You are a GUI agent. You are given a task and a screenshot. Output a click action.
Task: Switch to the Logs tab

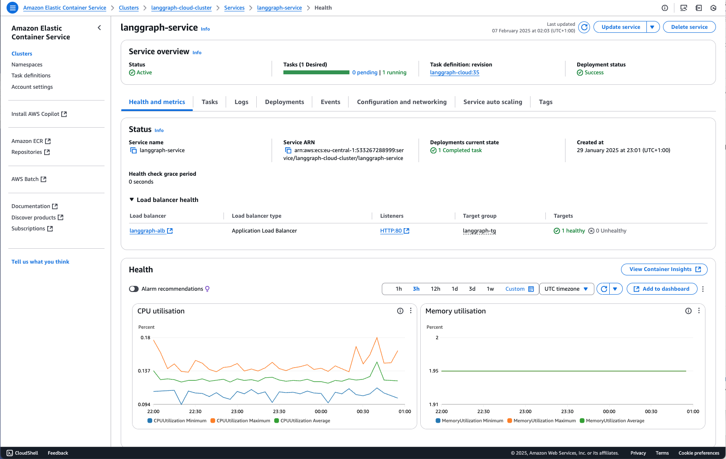[x=241, y=102]
